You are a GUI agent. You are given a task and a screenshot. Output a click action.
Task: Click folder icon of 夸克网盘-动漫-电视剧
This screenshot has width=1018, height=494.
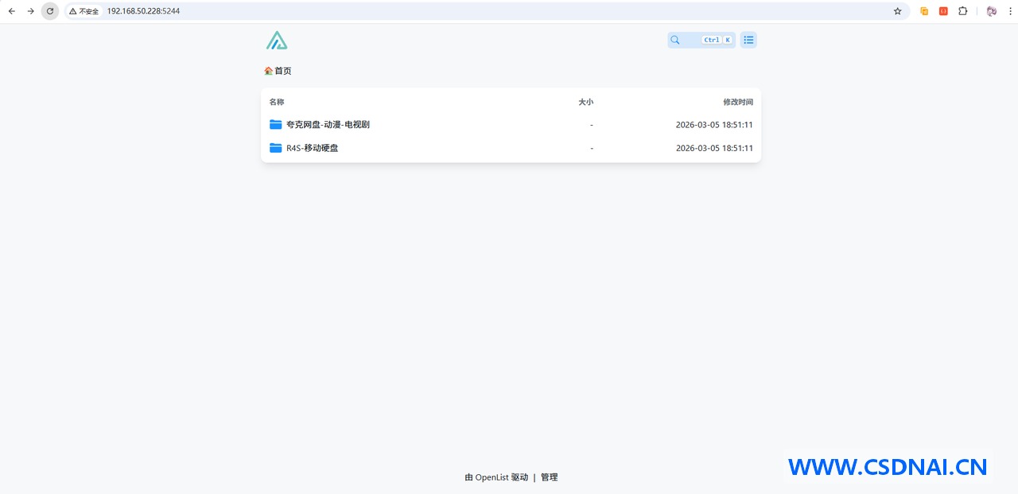click(x=276, y=125)
